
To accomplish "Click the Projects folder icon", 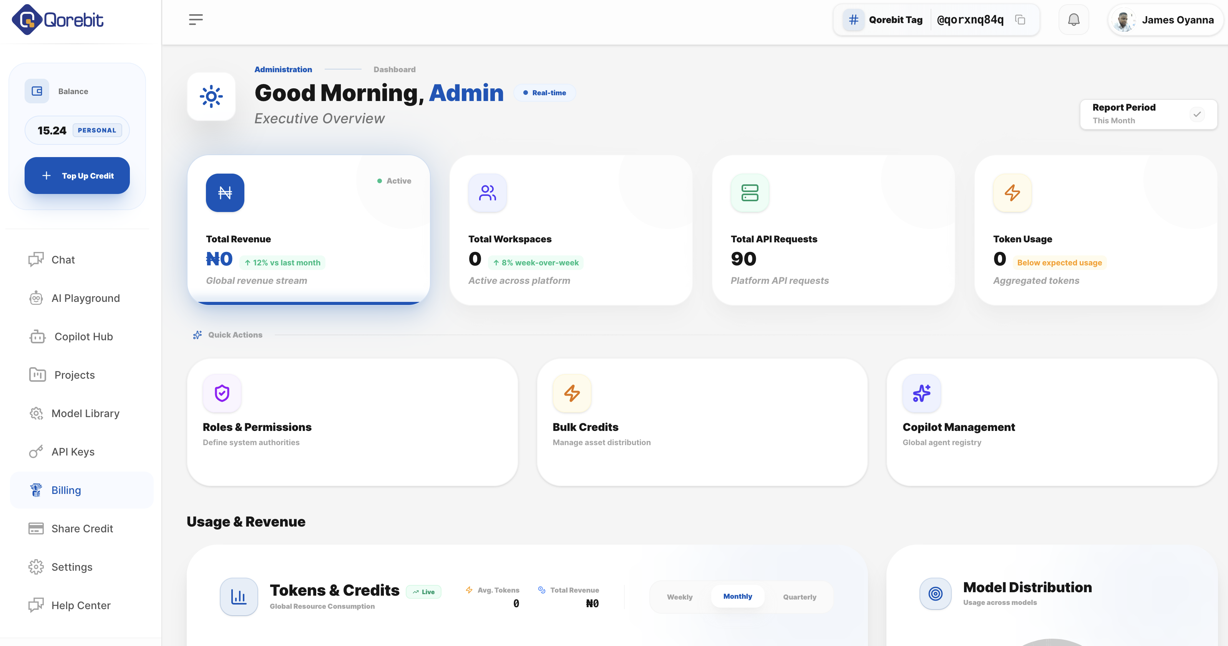I will 37,375.
